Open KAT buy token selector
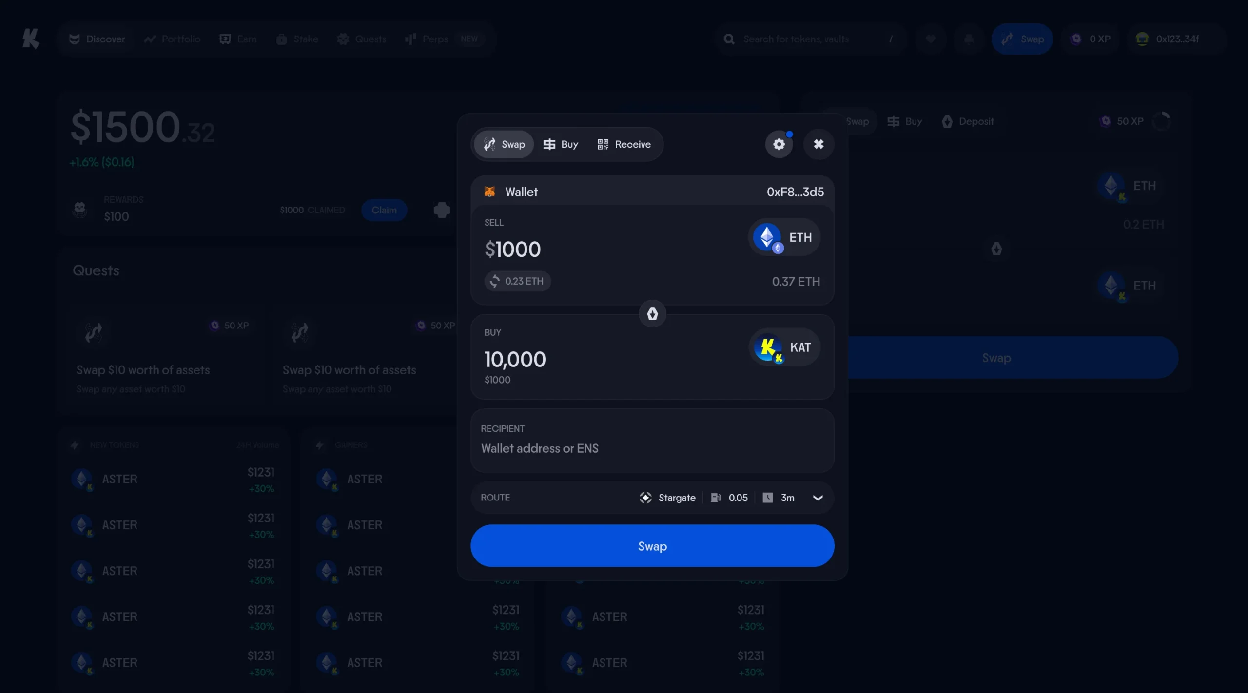The height and width of the screenshot is (693, 1248). point(784,347)
